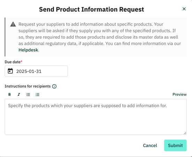Focus the instructions text area
Viewport: 192px width, 157px height.
pos(95,117)
